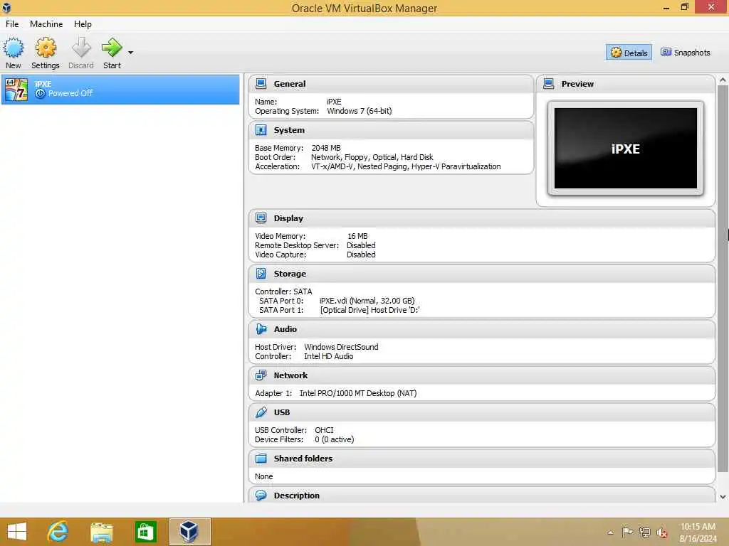Viewport: 729px width, 546px height.
Task: Open File Explorer from taskbar
Action: pyautogui.click(x=101, y=532)
